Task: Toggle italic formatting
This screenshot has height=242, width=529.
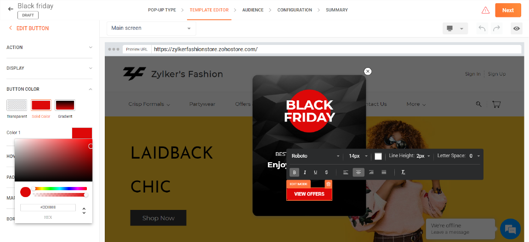Action: [305, 172]
